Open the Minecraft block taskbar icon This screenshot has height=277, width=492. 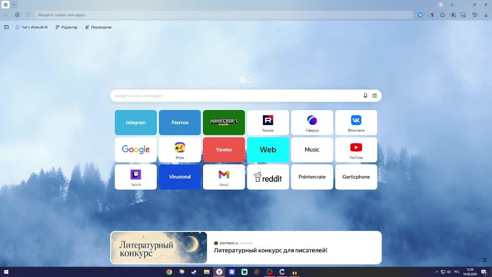pyautogui.click(x=257, y=272)
